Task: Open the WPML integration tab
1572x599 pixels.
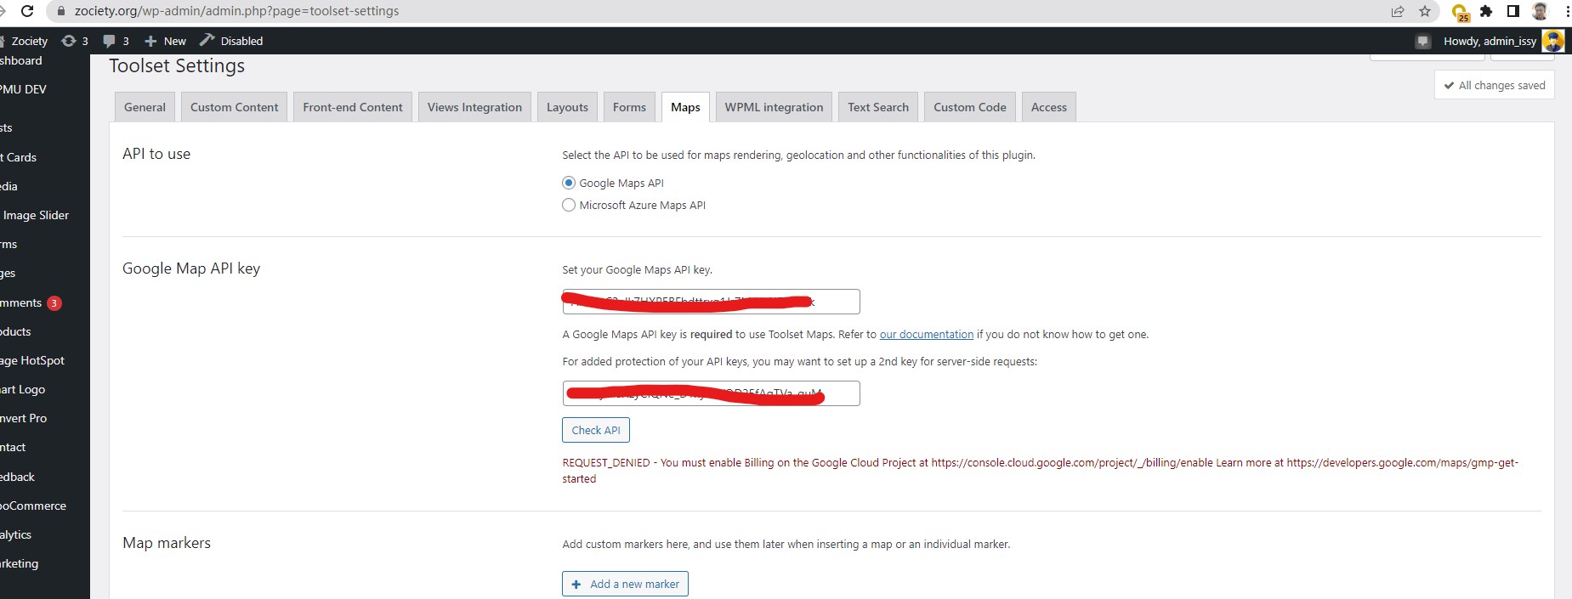Action: point(774,107)
